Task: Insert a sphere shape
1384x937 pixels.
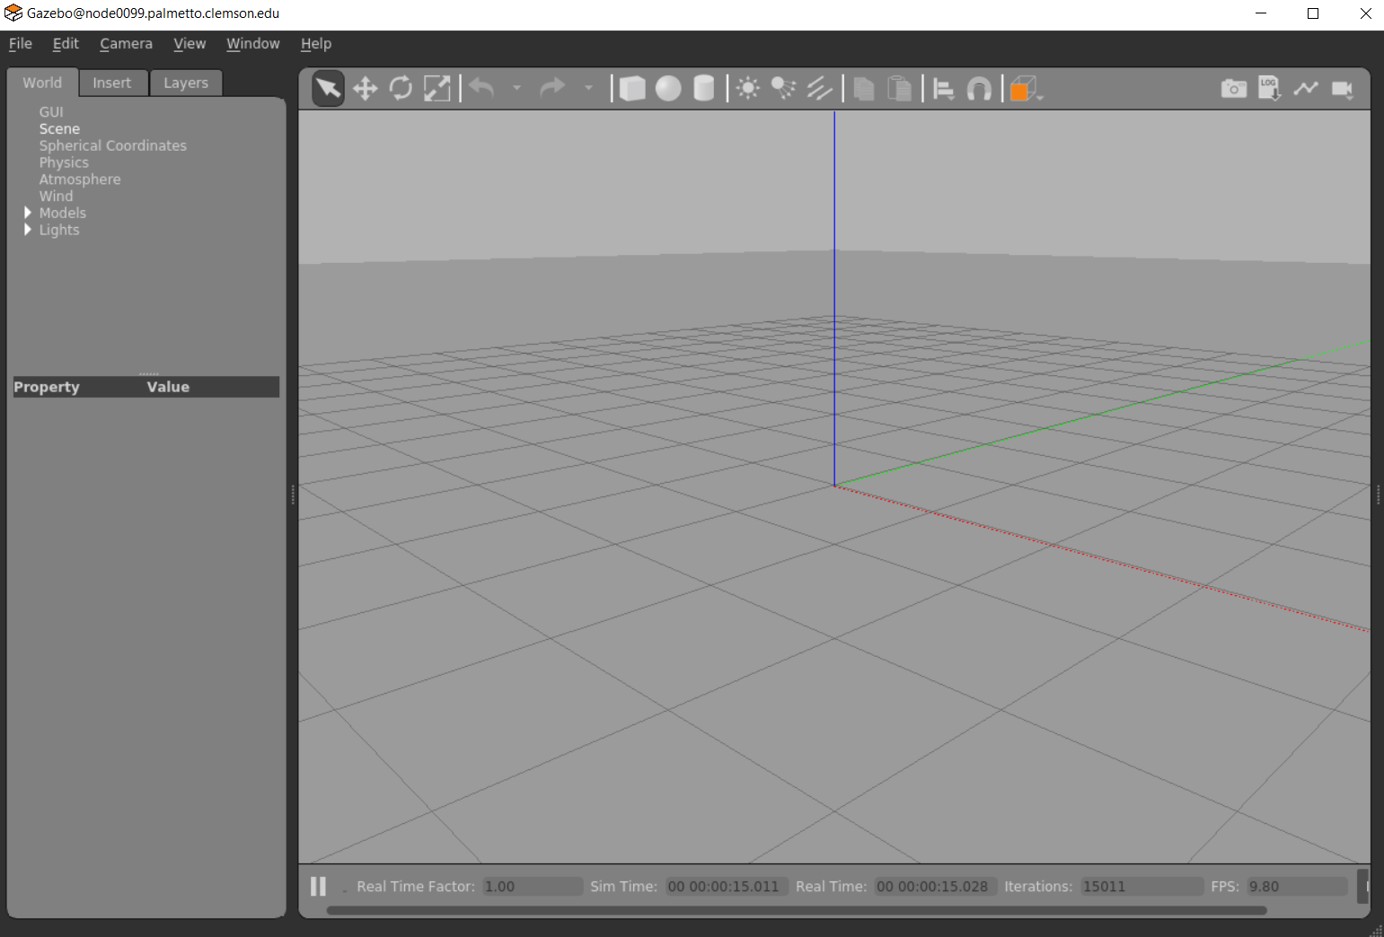Action: tap(668, 88)
